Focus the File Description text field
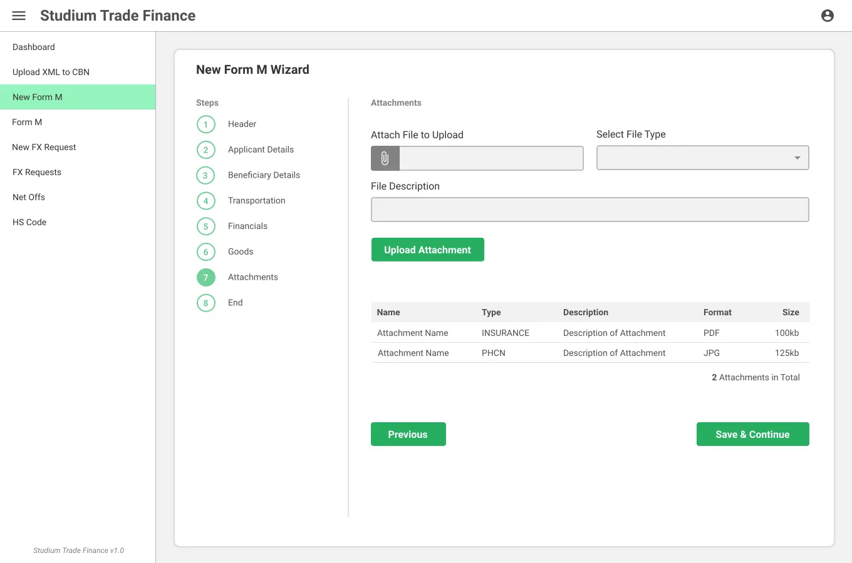This screenshot has width=852, height=563. (x=590, y=210)
